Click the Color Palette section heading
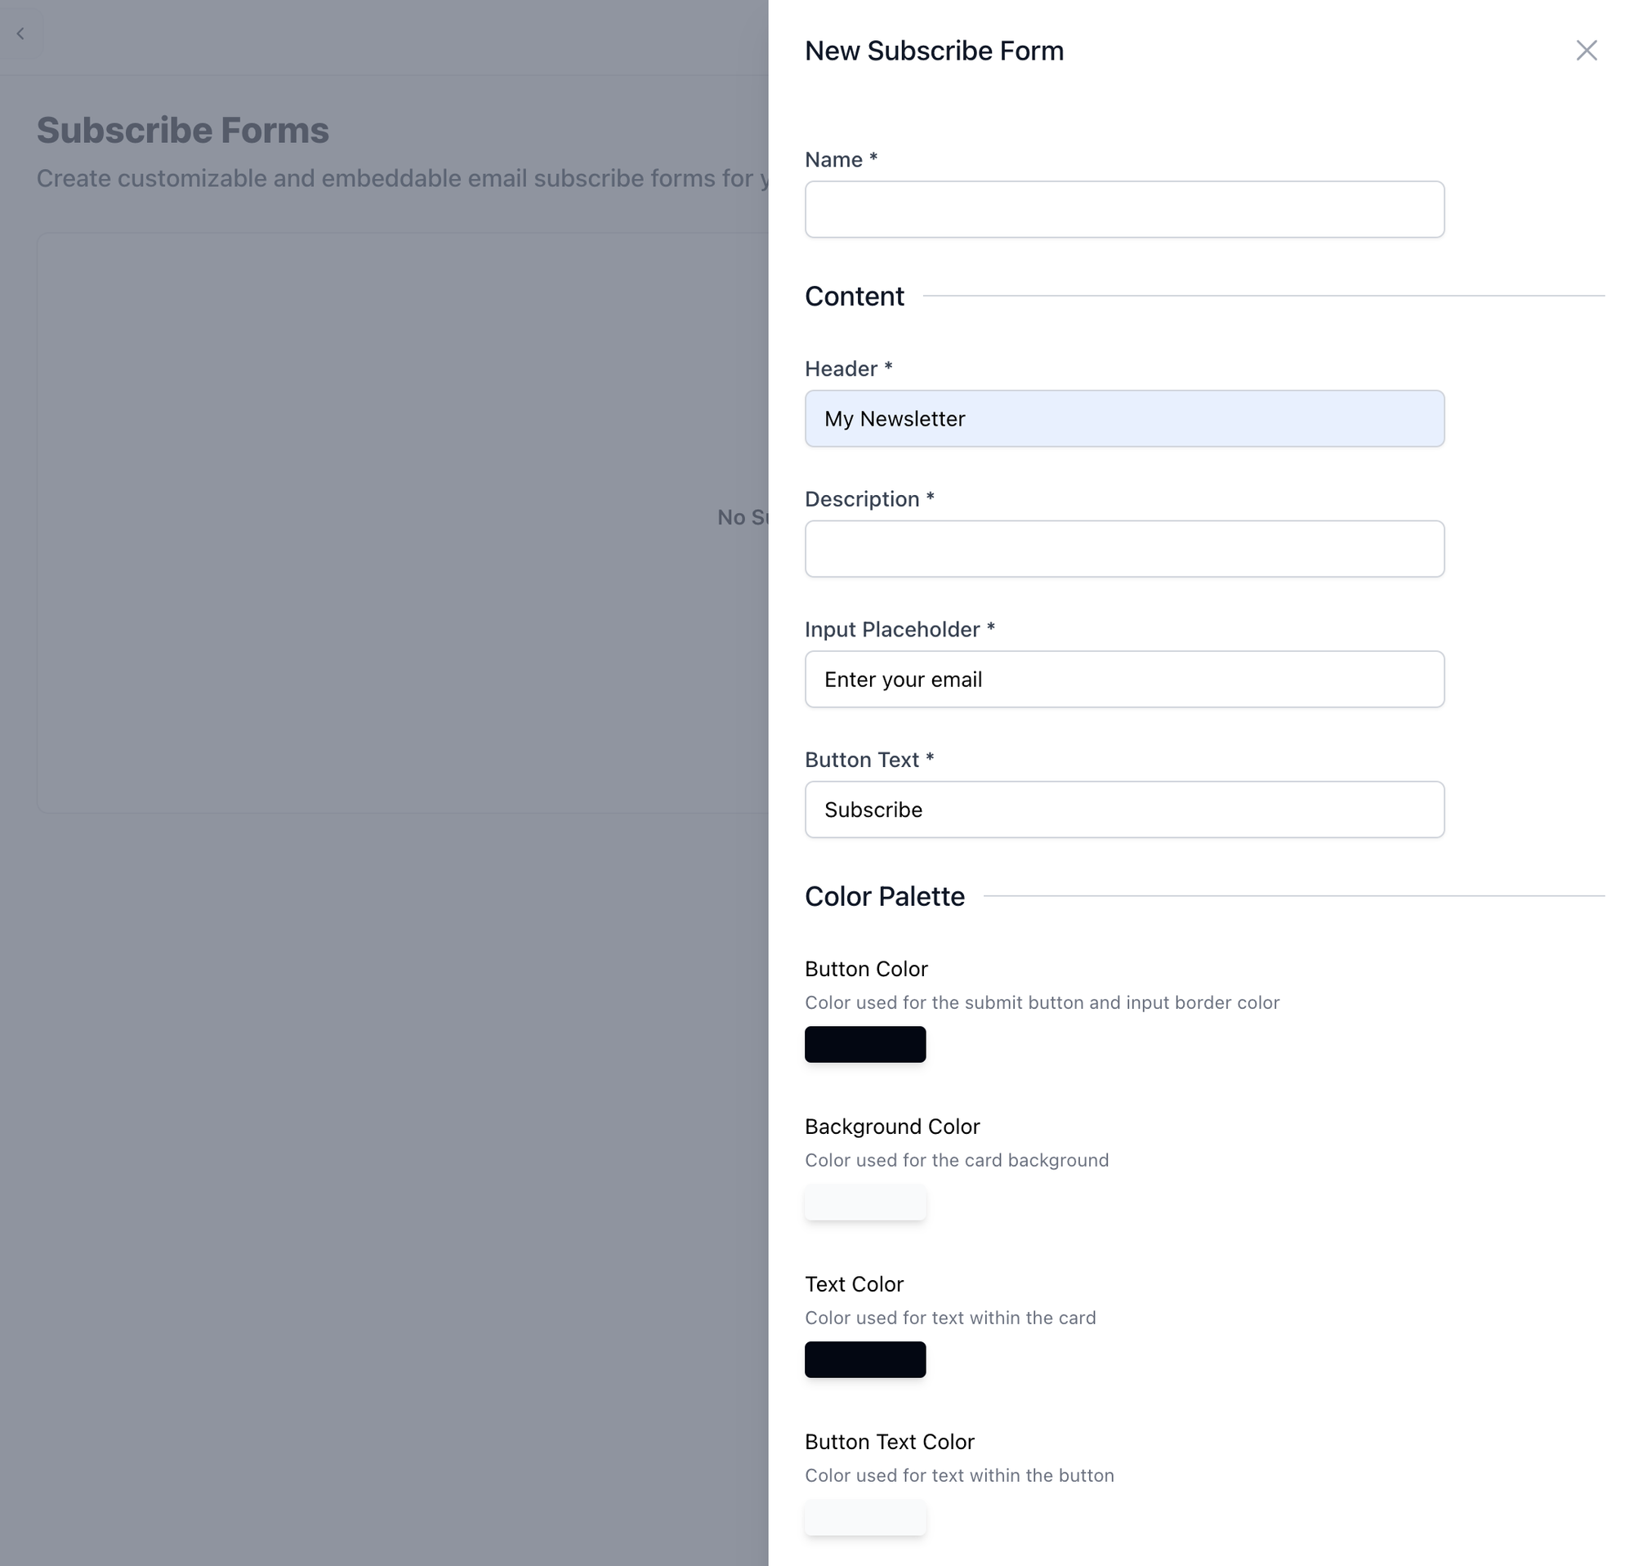This screenshot has width=1634, height=1566. point(884,896)
